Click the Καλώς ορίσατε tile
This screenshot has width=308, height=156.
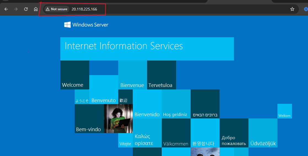147,133
